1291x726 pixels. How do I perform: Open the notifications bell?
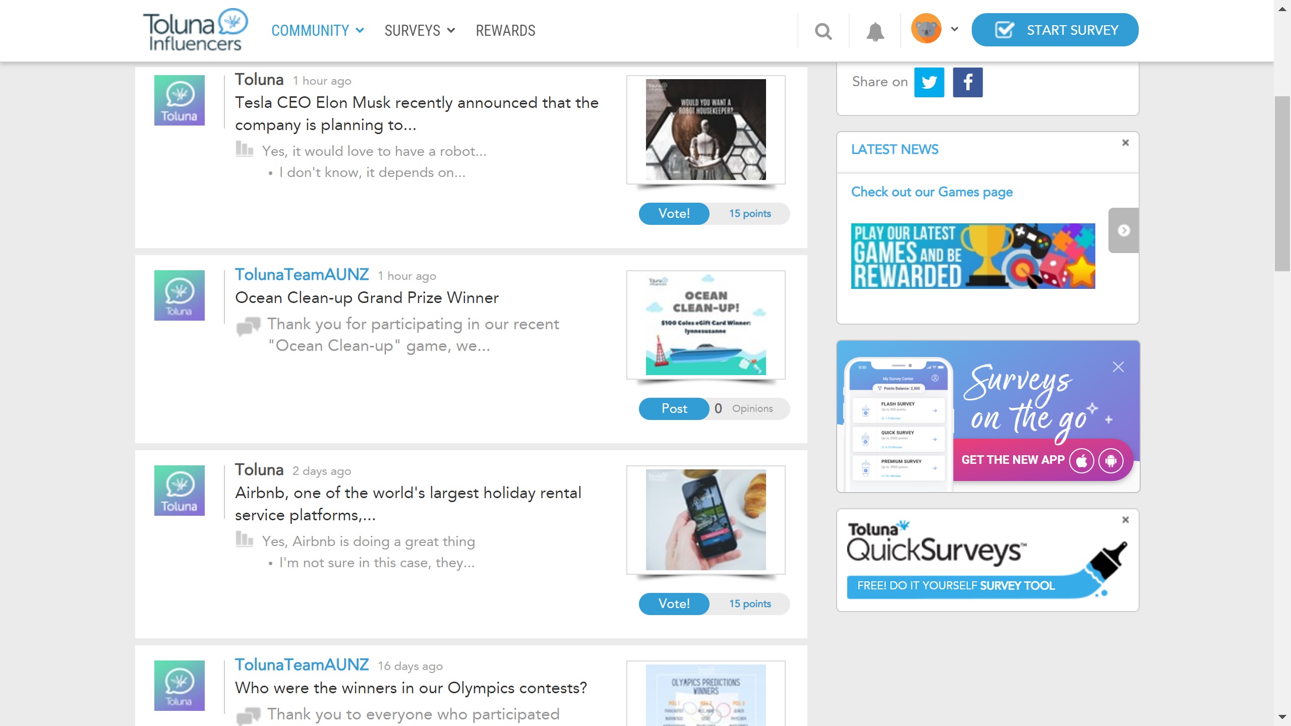[875, 31]
